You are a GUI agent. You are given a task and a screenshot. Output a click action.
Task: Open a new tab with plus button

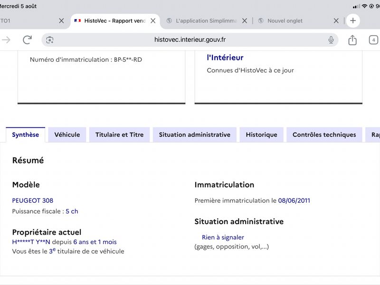353,20
